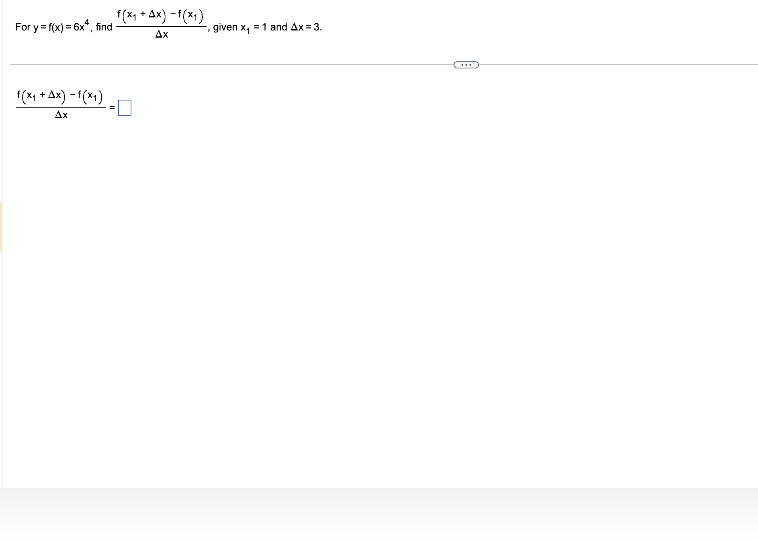
Task: Click the horizontal divider line
Action: tap(237, 64)
